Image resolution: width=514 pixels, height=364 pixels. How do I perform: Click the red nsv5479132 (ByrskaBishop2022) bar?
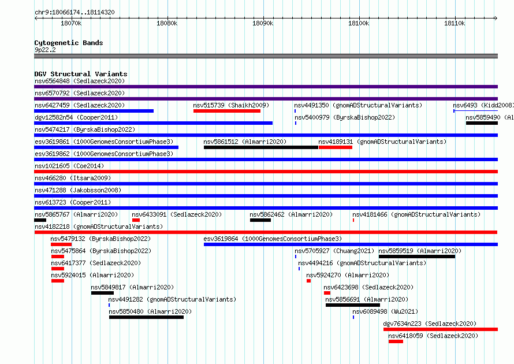point(61,244)
